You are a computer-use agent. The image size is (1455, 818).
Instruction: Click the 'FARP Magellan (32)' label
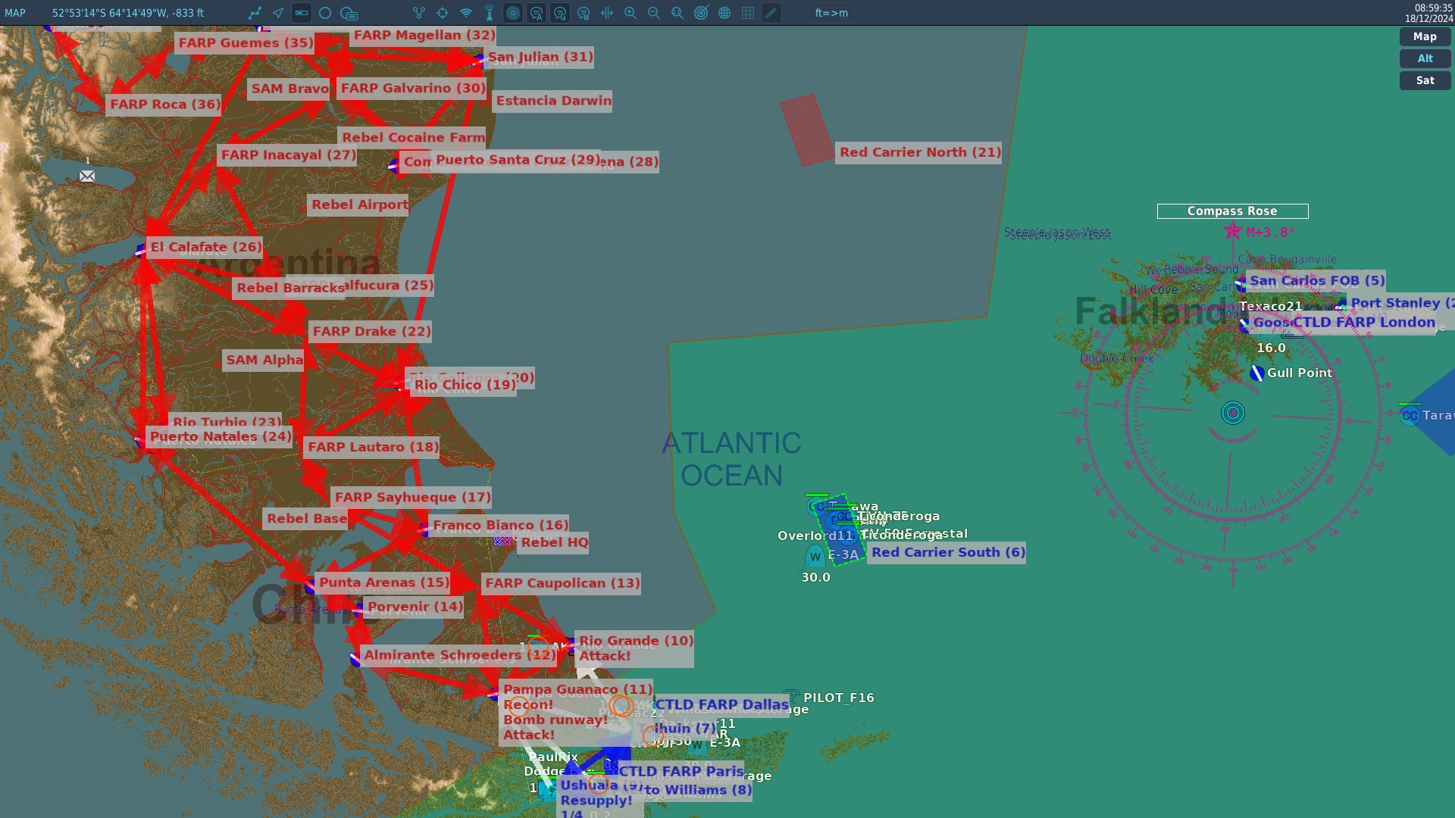(x=424, y=35)
